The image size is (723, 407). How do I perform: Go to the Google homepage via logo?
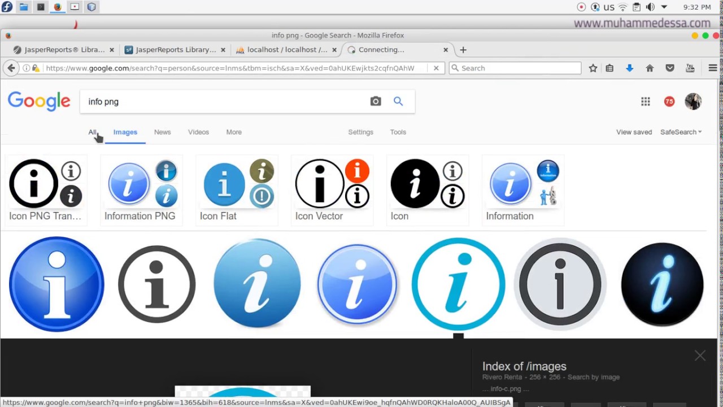pos(39,101)
